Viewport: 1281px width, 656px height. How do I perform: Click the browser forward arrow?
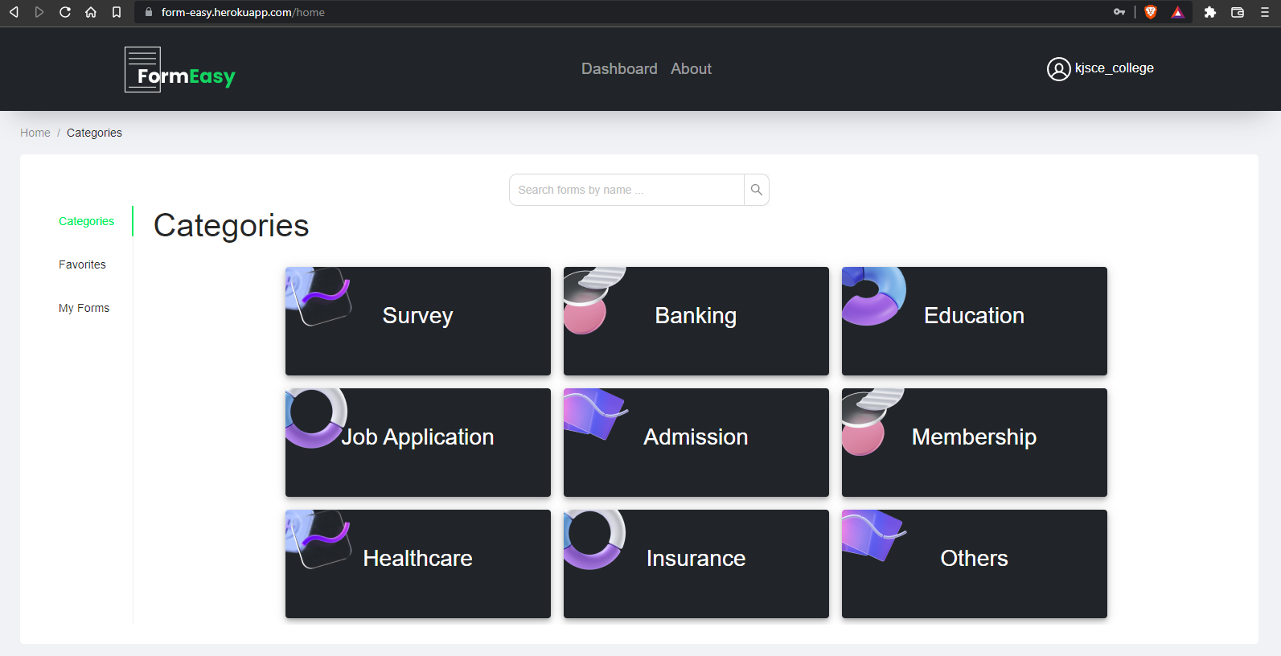point(39,12)
